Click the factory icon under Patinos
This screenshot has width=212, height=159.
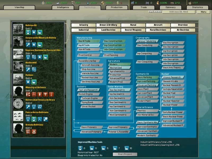pos(34,82)
